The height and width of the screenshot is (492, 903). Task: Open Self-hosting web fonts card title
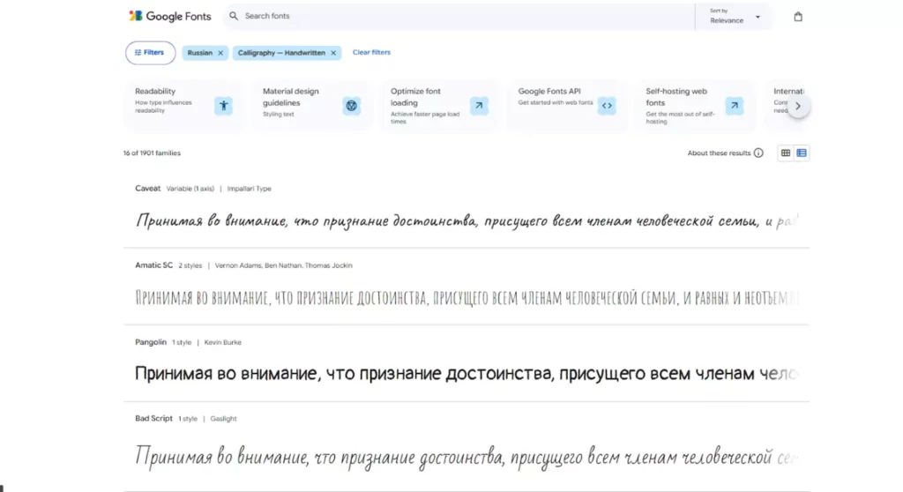pos(676,97)
